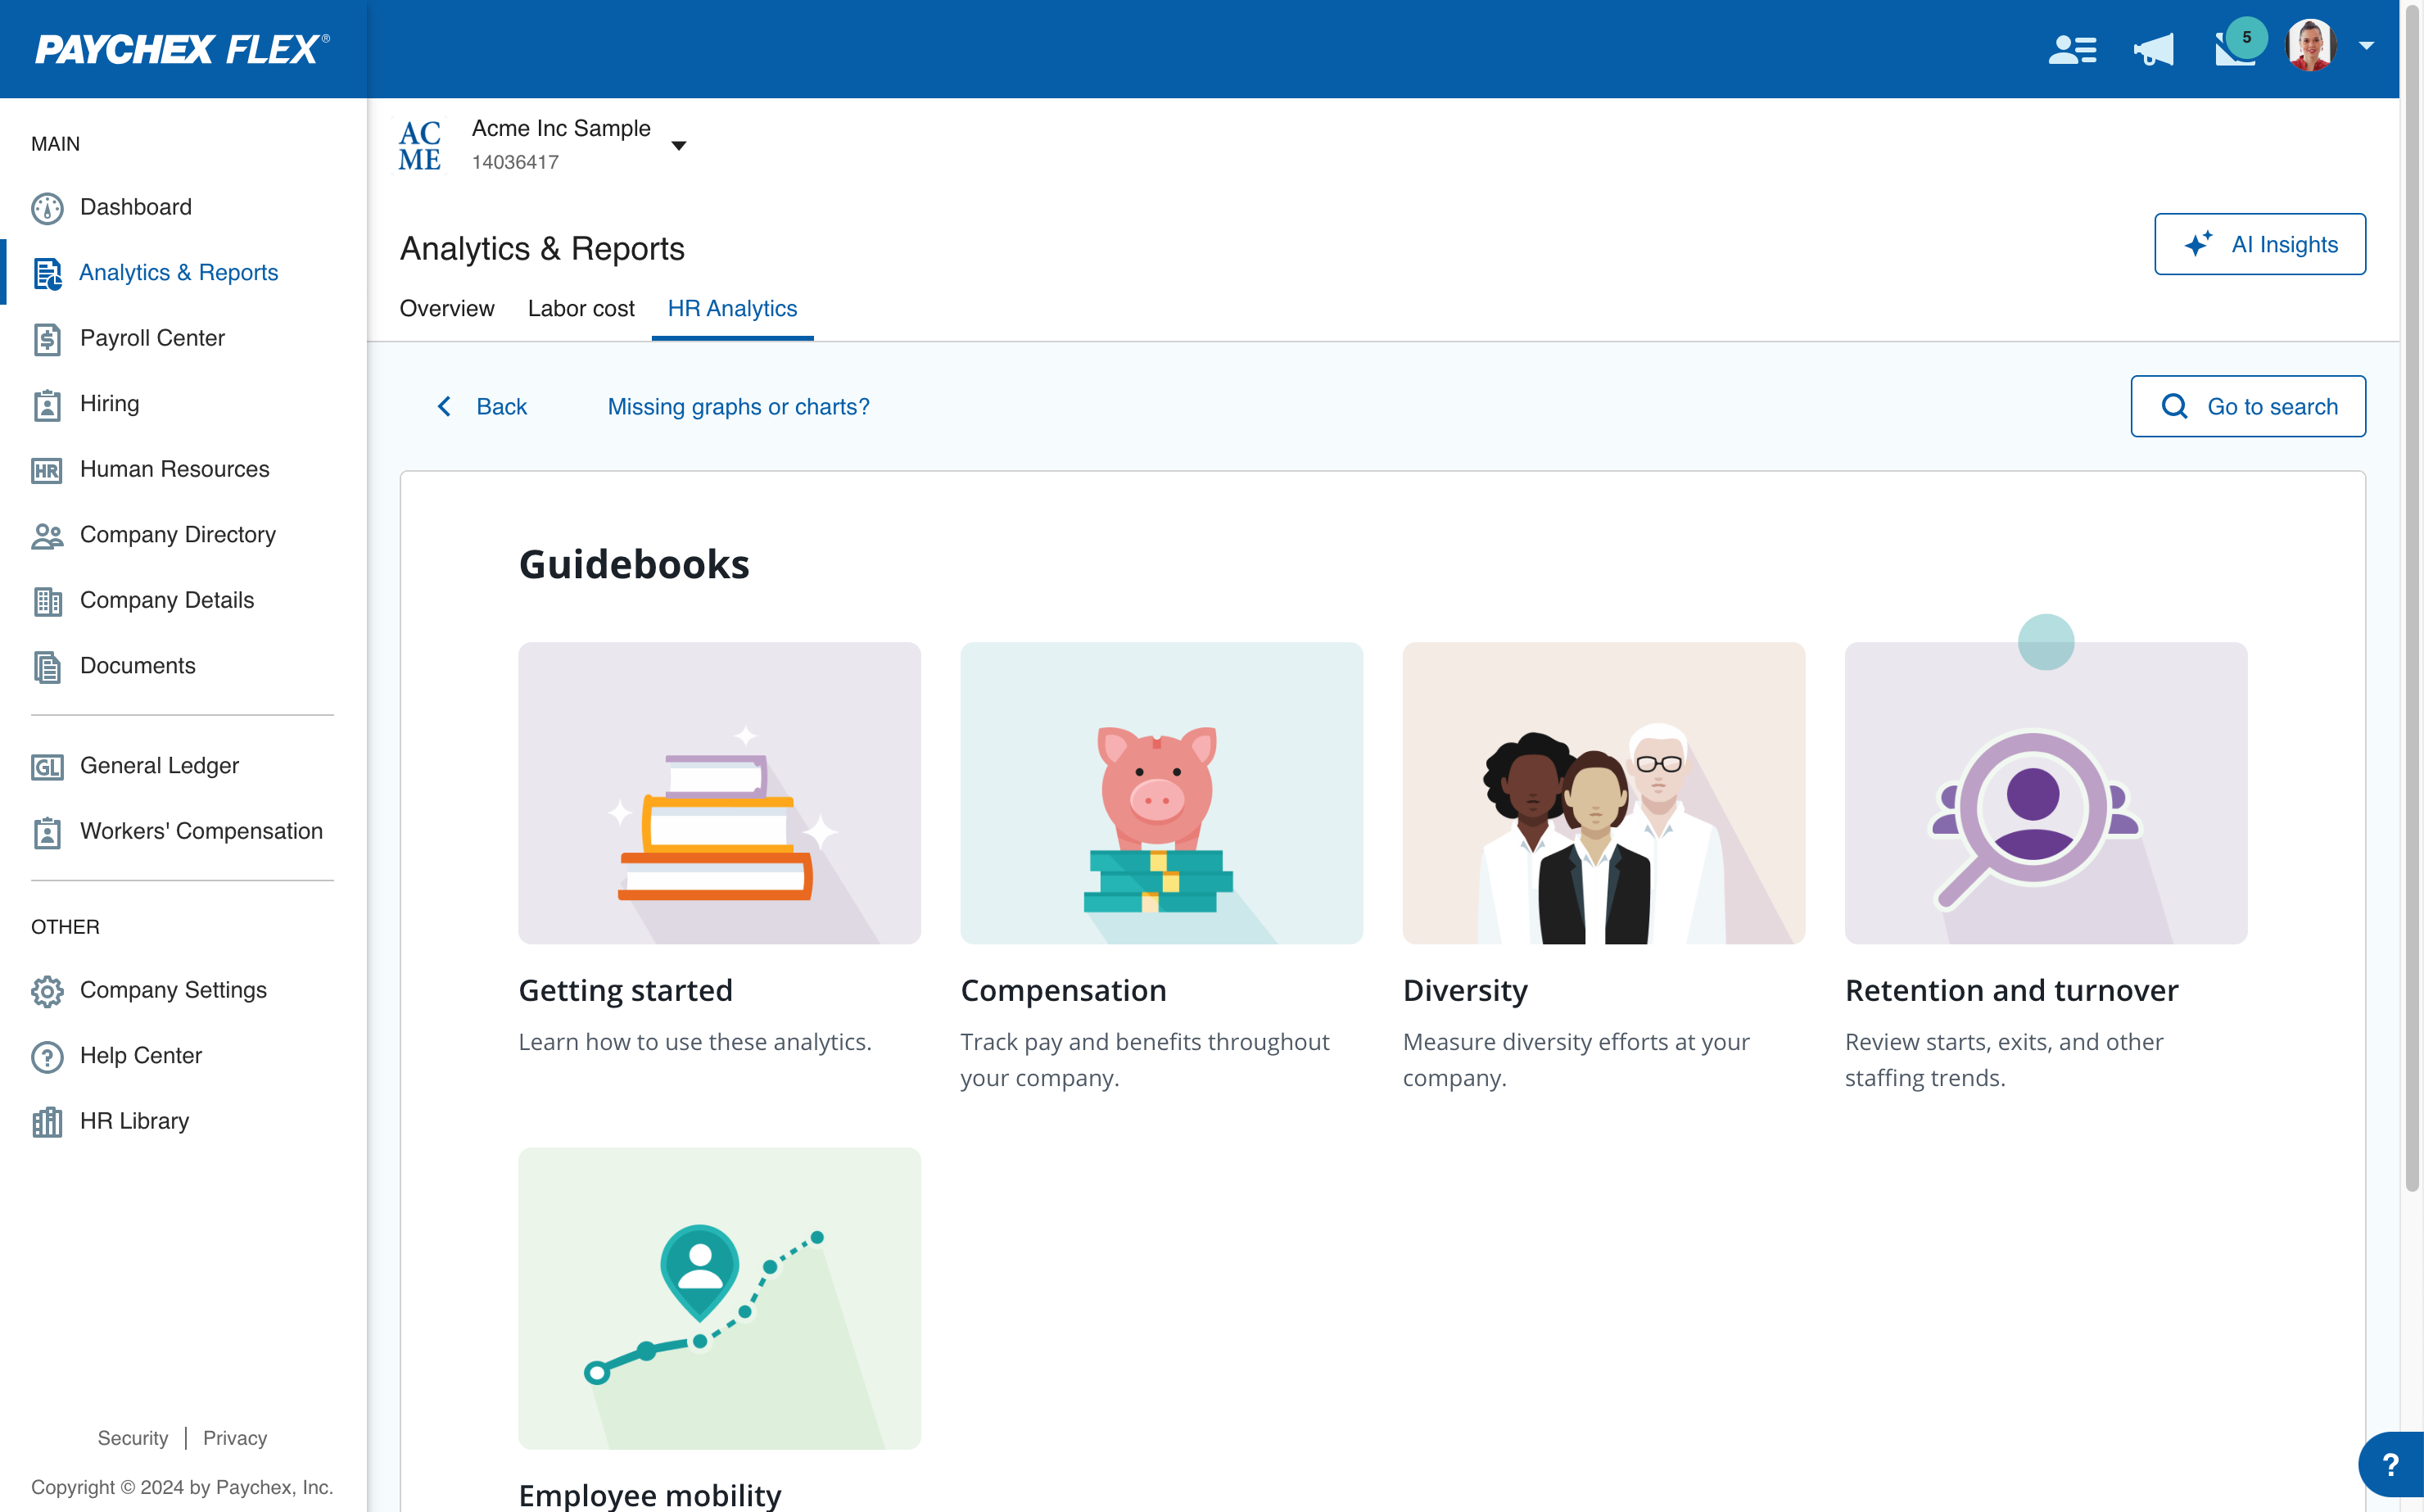The width and height of the screenshot is (2424, 1512).
Task: Open the Getting started guidebook thumbnail
Action: point(720,793)
